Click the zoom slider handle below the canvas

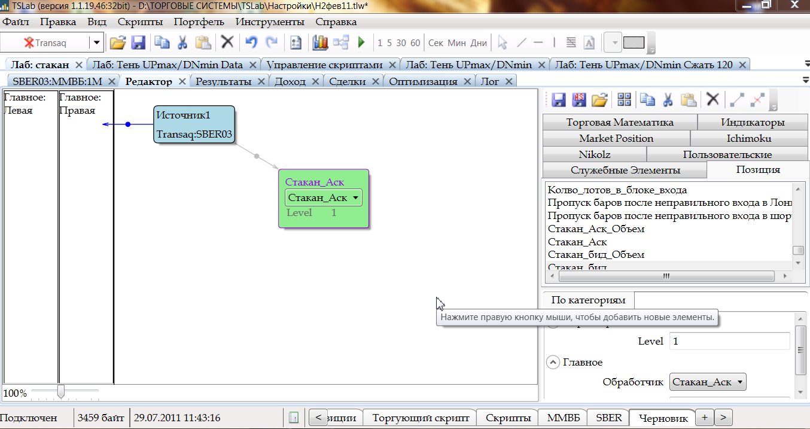(60, 392)
